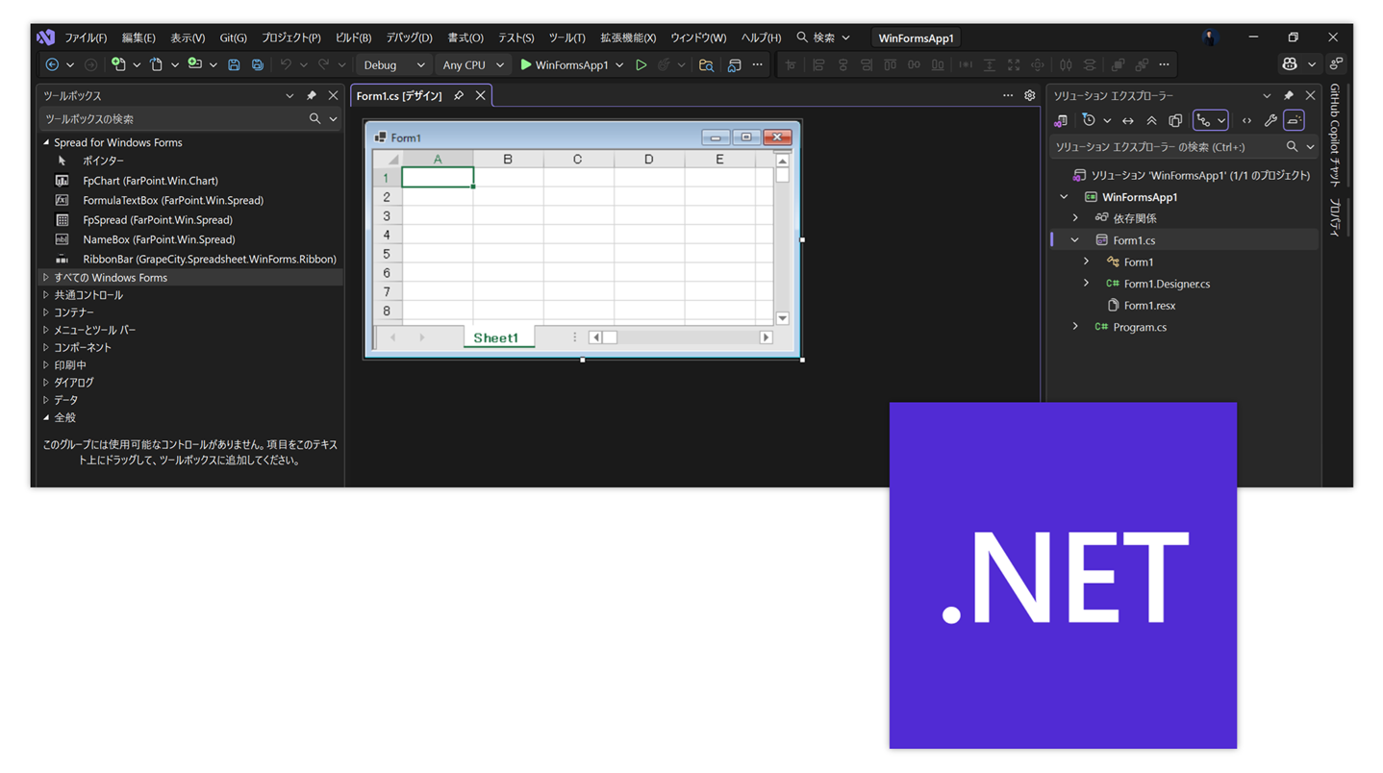Screen dimensions: 1383x773
Task: Select the Form1.cs [デザイン] tab
Action: [x=399, y=95]
